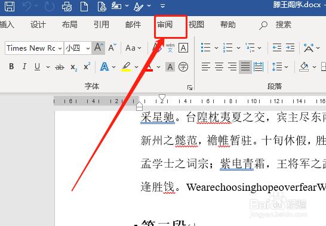The width and height of the screenshot is (326, 226).
Task: Apply multilevel list formatting
Action: 250,48
